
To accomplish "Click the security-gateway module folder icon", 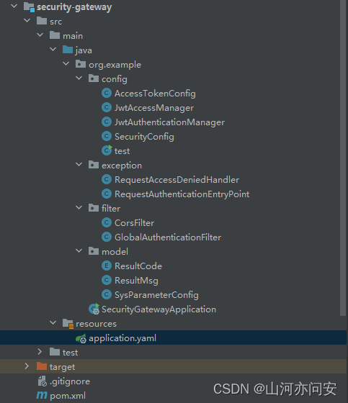I will coord(29,7).
